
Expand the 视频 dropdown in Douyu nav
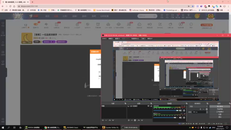point(75,16)
